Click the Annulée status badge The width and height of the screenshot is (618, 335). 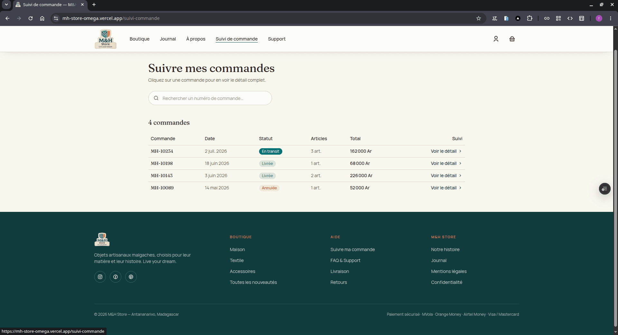pyautogui.click(x=269, y=188)
